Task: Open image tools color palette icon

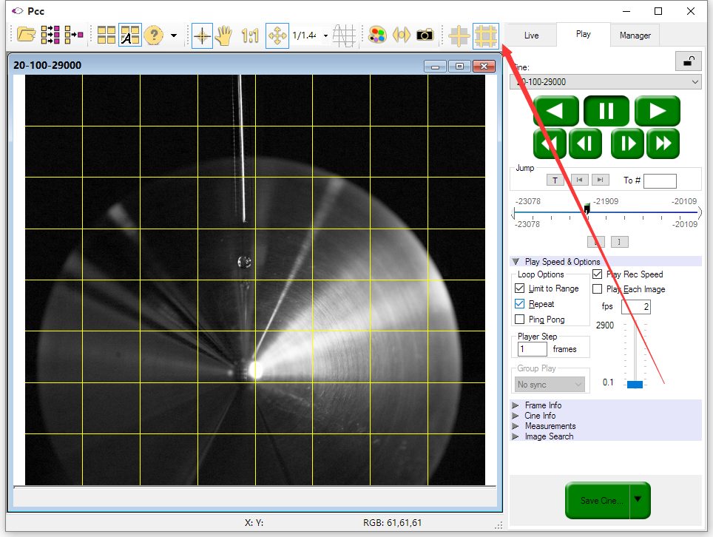Action: (x=377, y=35)
